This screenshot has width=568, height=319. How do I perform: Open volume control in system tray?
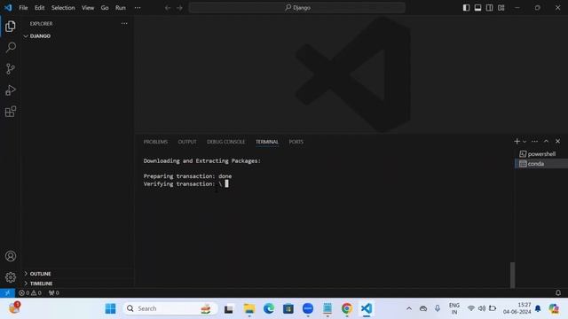click(482, 308)
